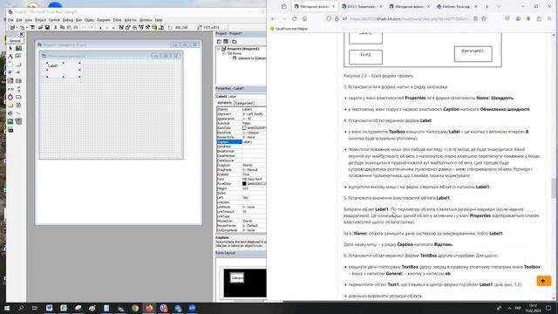Viewport: 558px width, 314px height.
Task: Select the Label tool (letter A)
Action: tap(10, 56)
